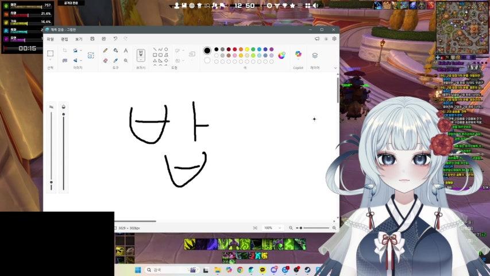Viewport: 490px width, 276px height.
Task: Pick the pink color swatch in second row
Action: (x=235, y=55)
